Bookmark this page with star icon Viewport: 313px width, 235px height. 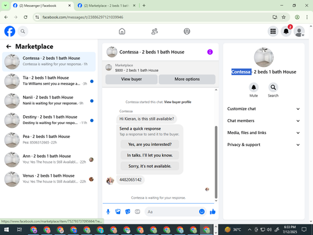pyautogui.click(x=284, y=17)
